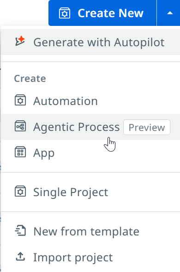Click the App grid icon
Image resolution: width=180 pixels, height=272 pixels.
(x=20, y=152)
